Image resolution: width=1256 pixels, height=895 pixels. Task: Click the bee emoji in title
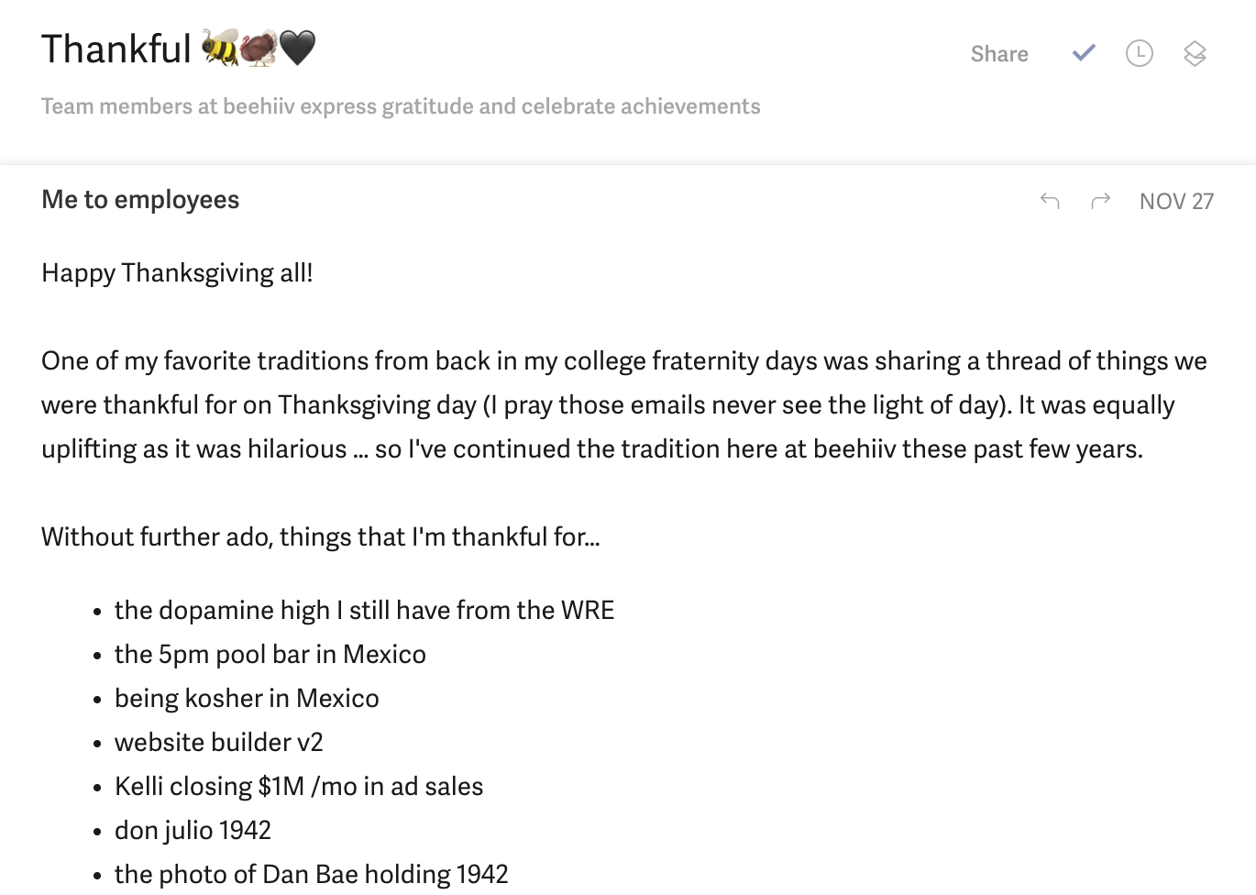(219, 48)
